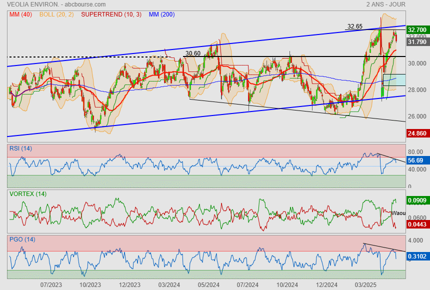Select the MM (40) legend label
The width and height of the screenshot is (430, 290).
(20, 14)
